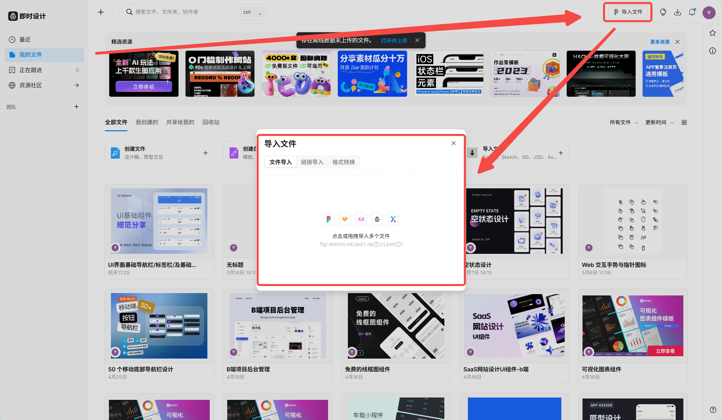Image resolution: width=722 pixels, height=420 pixels.
Task: Open the notification bell
Action: point(692,12)
